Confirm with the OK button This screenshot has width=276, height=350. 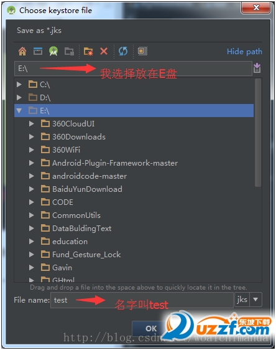[x=151, y=328]
